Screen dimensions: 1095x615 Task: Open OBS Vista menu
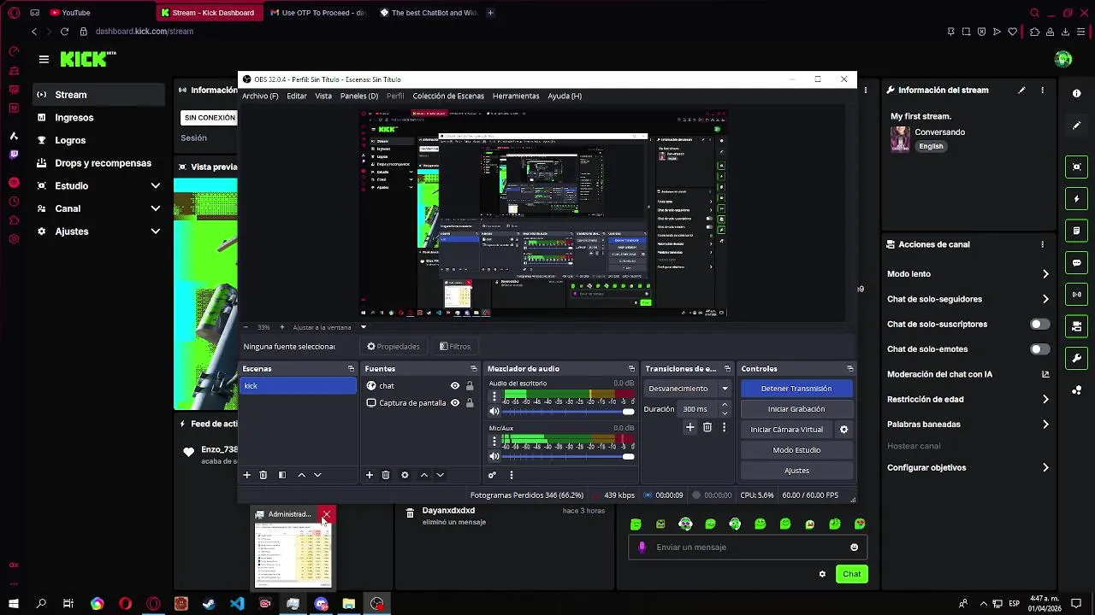tap(323, 97)
